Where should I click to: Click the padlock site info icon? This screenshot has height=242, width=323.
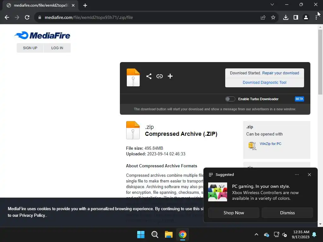click(x=40, y=18)
